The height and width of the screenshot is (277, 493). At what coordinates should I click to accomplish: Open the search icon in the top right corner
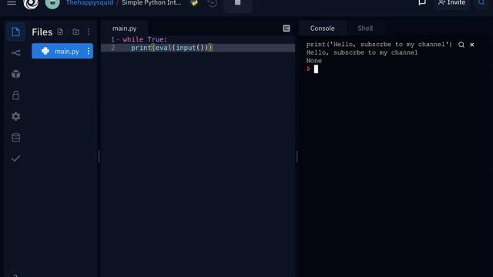481,3
